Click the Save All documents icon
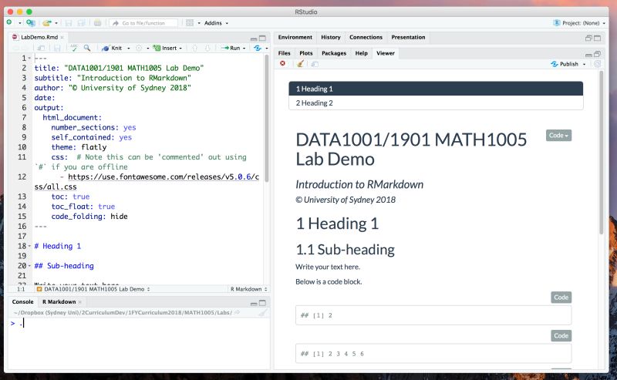 [x=81, y=23]
